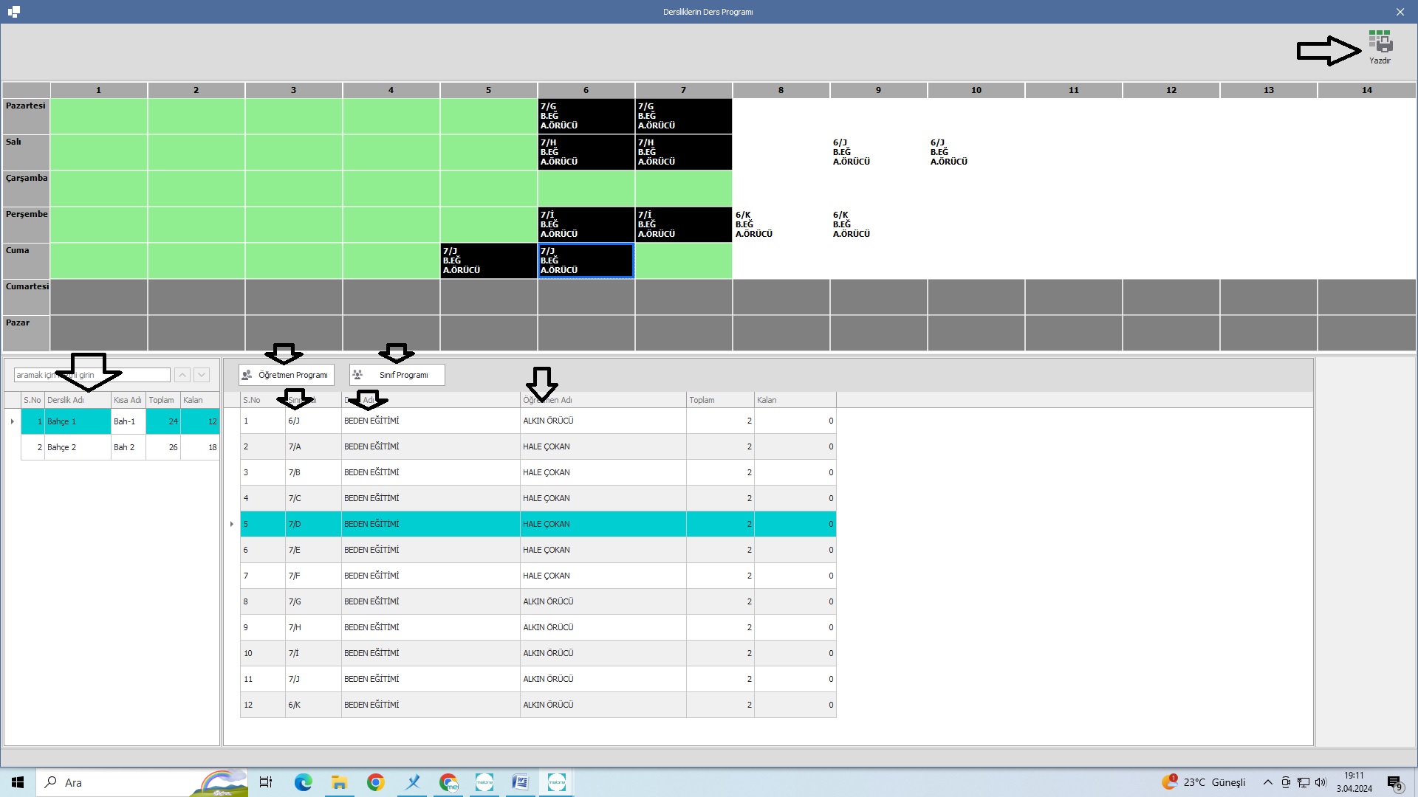Open File Explorer from taskbar

click(x=339, y=782)
